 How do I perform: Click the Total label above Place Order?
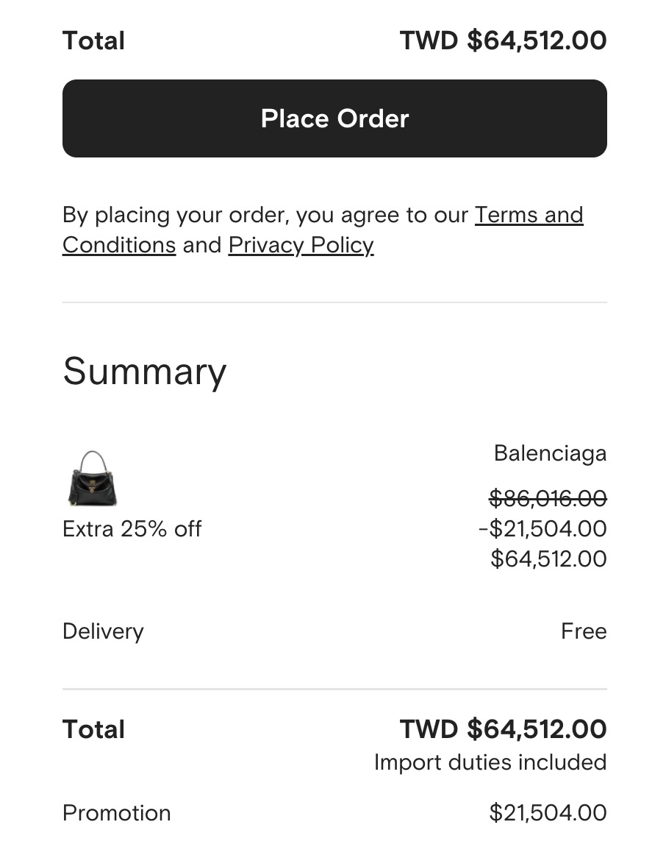pyautogui.click(x=93, y=40)
